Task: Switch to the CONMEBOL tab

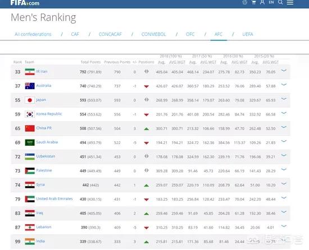Action: click(154, 34)
